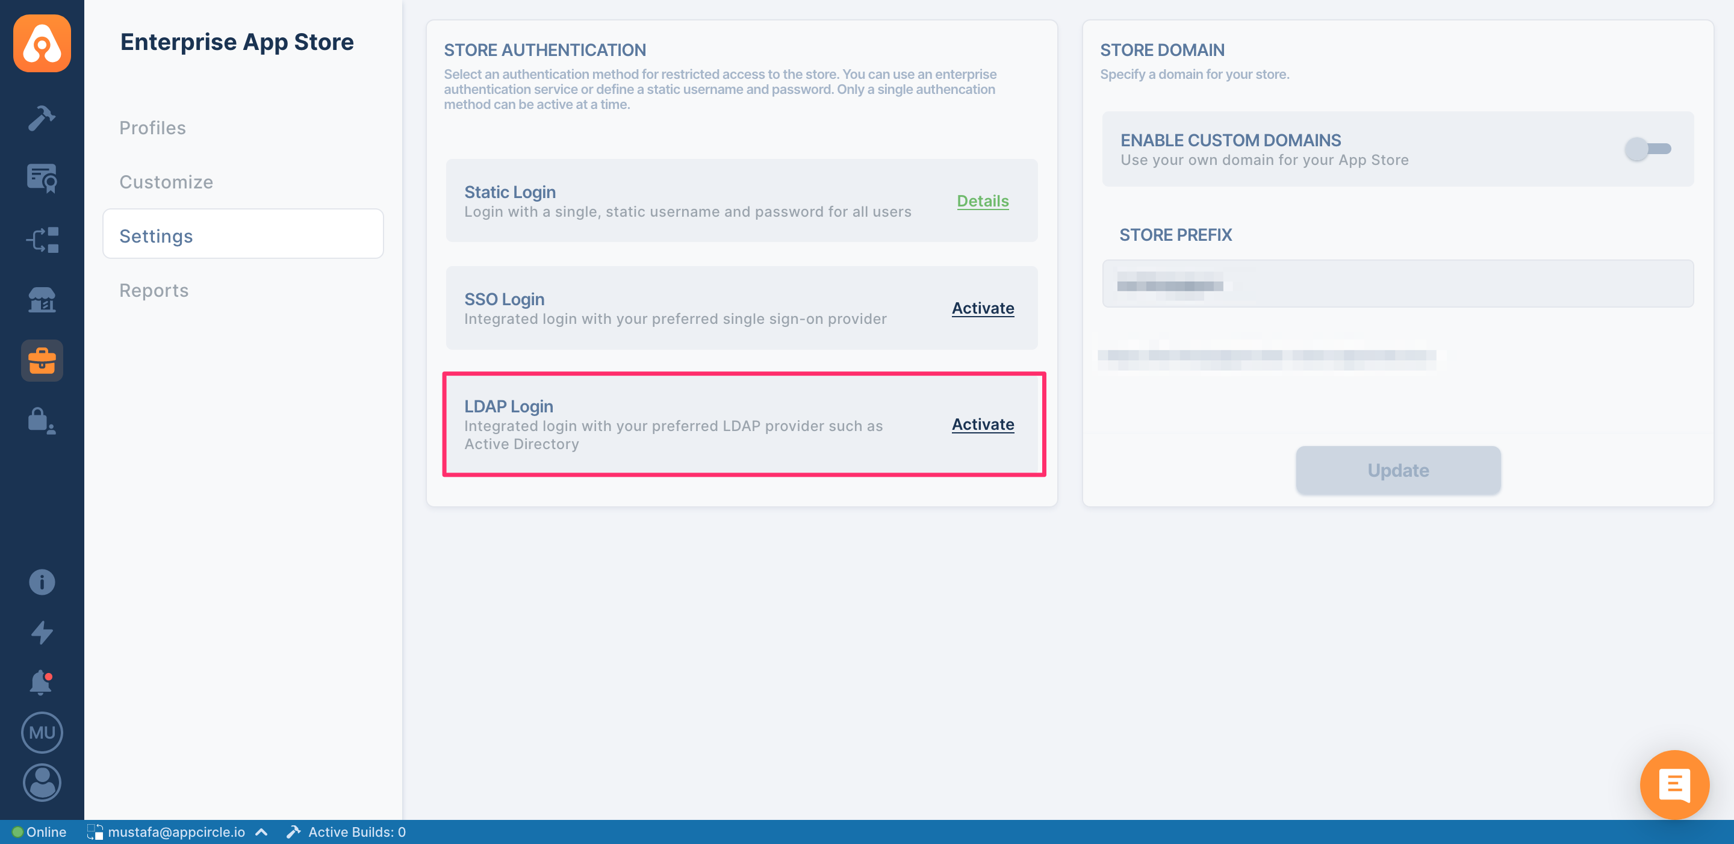Screen dimensions: 1734x844
Task: Click the MU organization avatar
Action: tap(42, 732)
